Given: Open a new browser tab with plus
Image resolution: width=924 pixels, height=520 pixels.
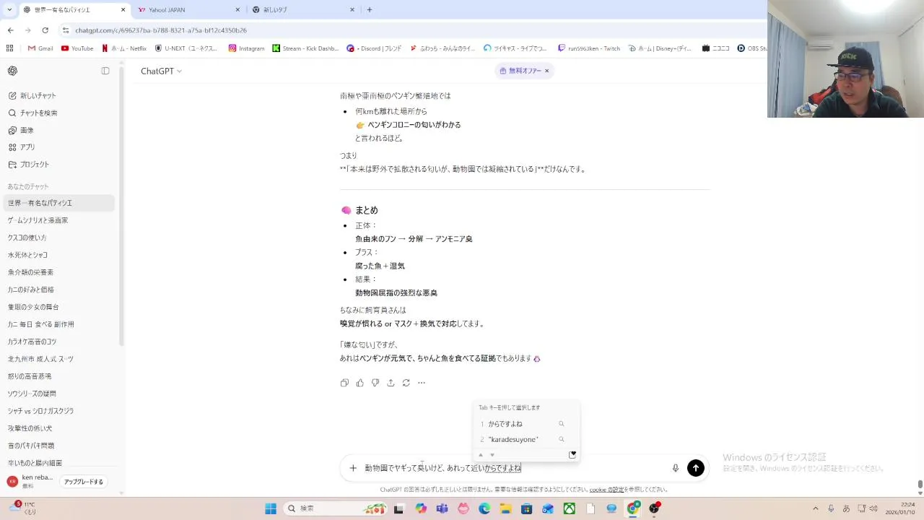Looking at the screenshot, I should point(370,9).
